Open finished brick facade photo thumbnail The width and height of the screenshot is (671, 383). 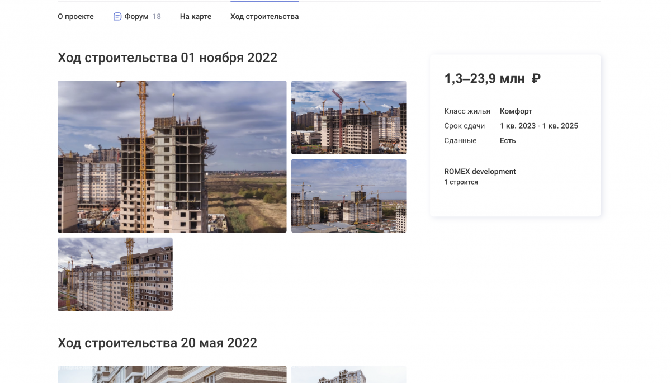click(115, 275)
